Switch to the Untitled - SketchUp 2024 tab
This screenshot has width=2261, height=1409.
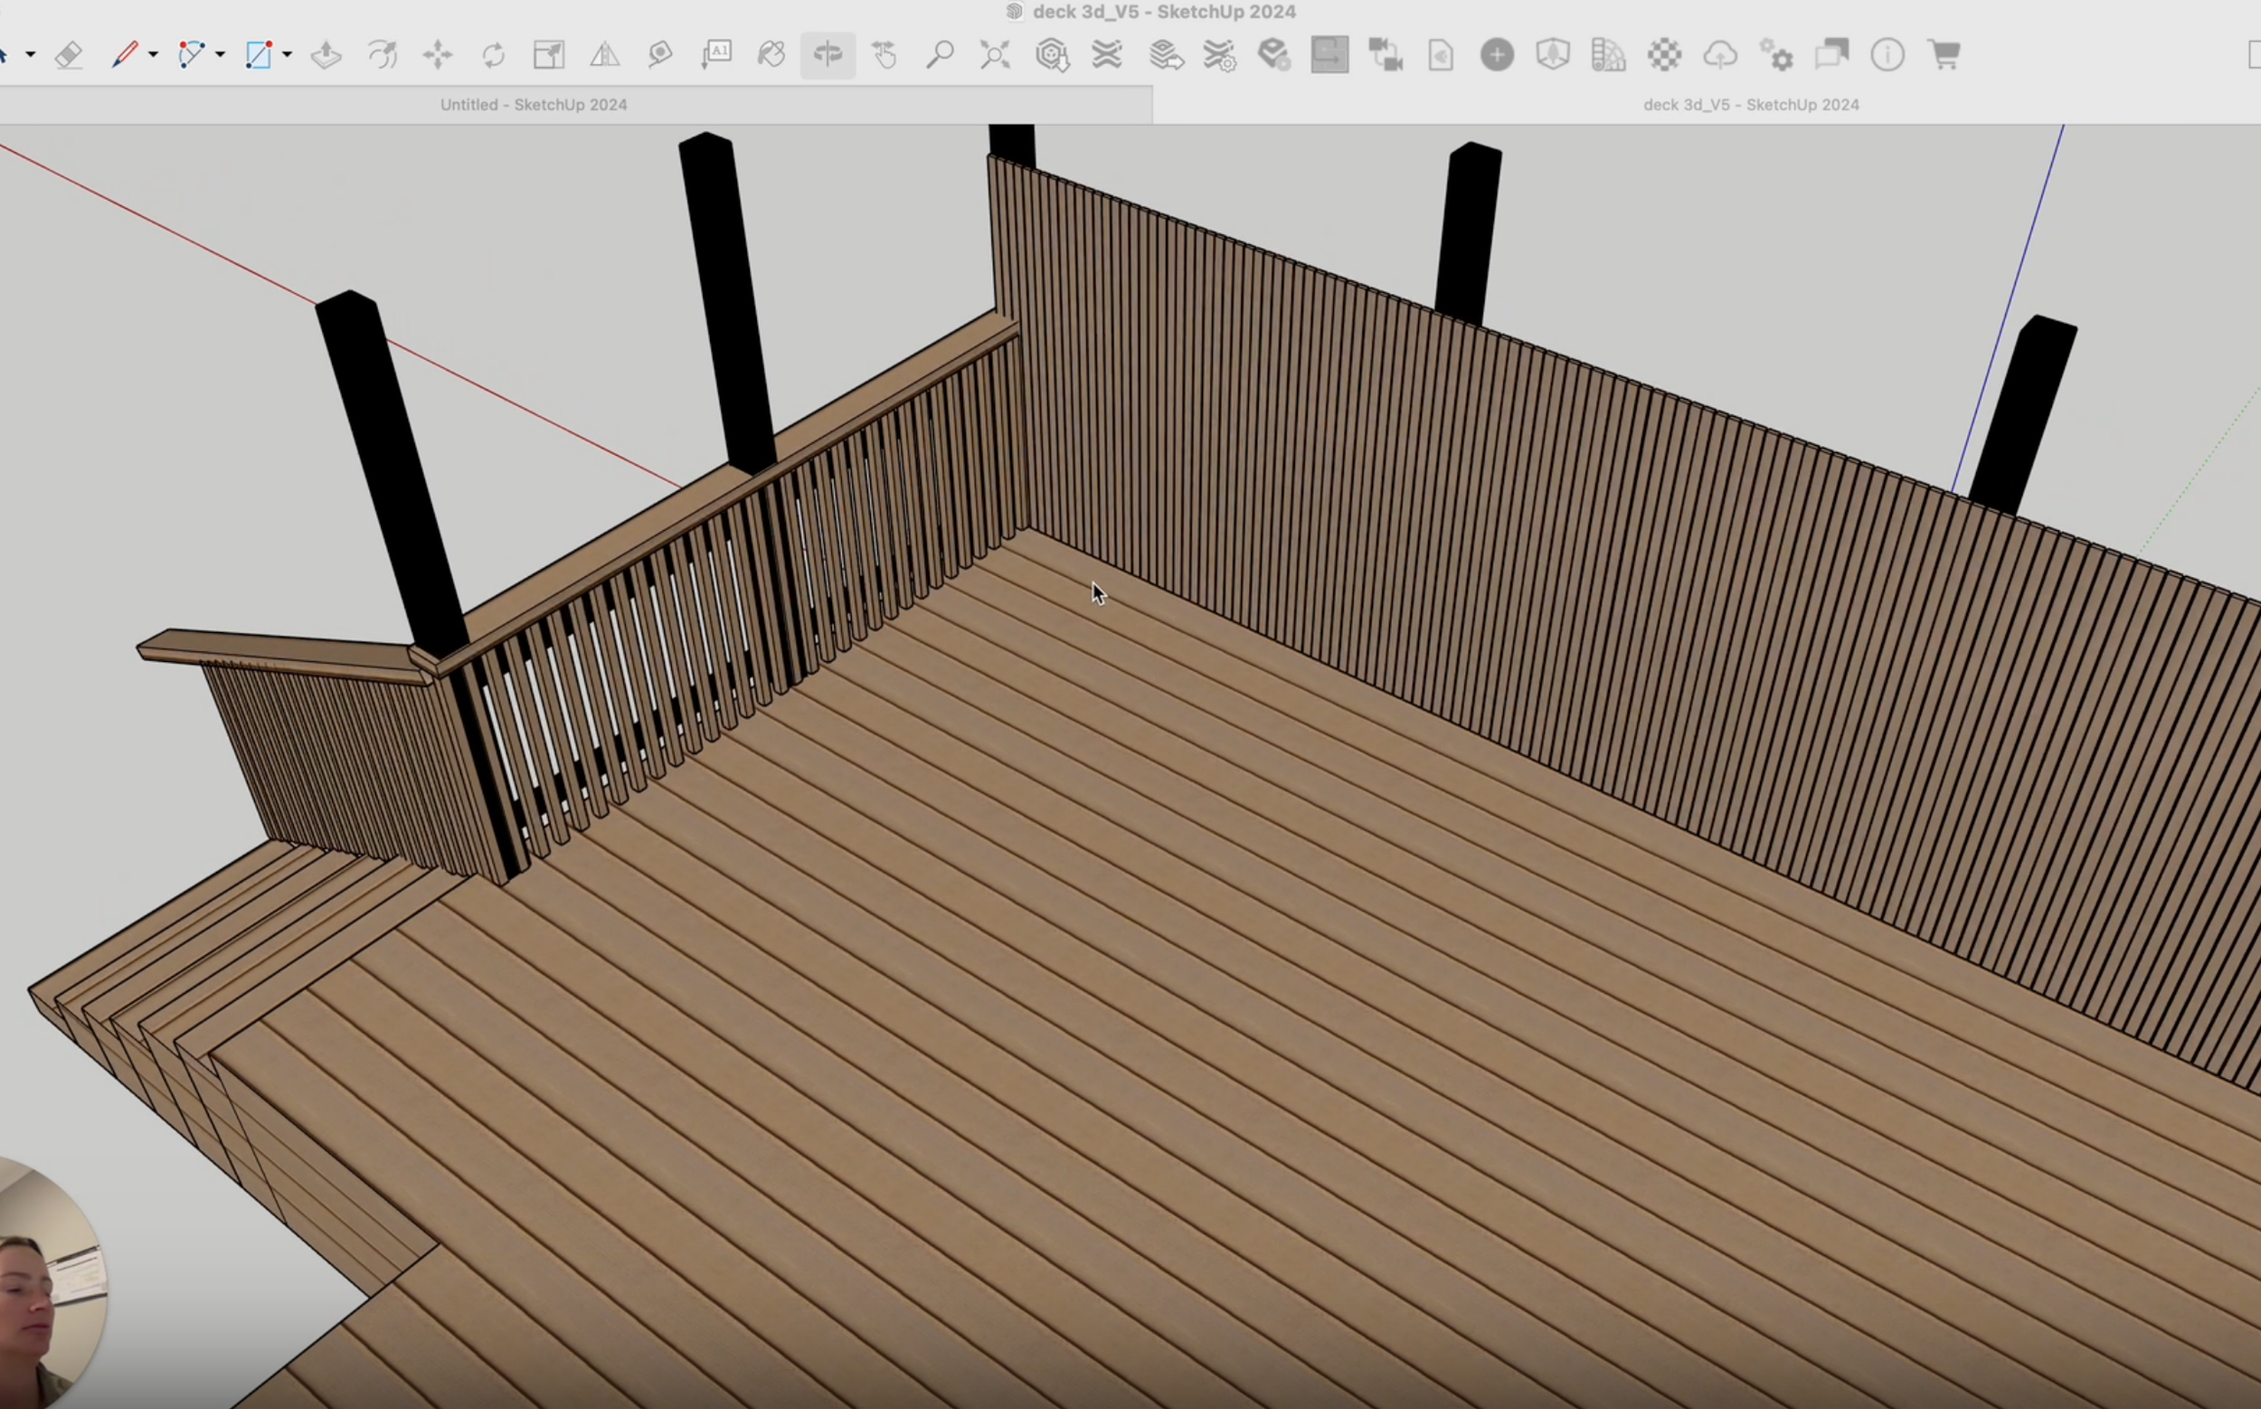[x=533, y=104]
